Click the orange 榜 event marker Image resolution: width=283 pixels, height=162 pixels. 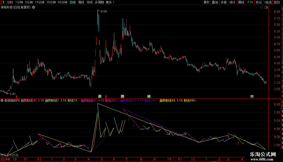click(122, 96)
